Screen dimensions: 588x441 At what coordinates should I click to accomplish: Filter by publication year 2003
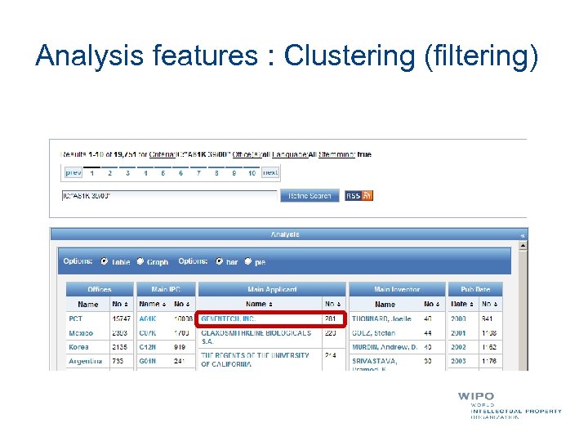[x=458, y=361]
